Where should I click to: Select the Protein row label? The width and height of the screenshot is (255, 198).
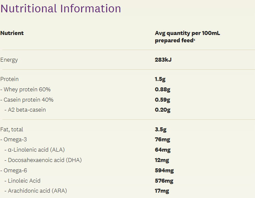click(9, 79)
